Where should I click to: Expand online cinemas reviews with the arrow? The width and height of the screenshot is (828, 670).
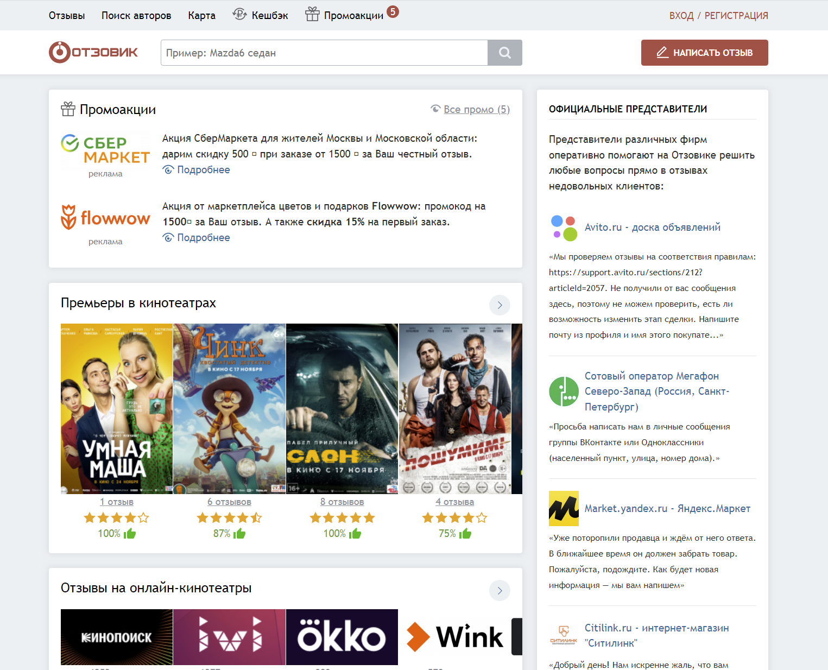(500, 590)
